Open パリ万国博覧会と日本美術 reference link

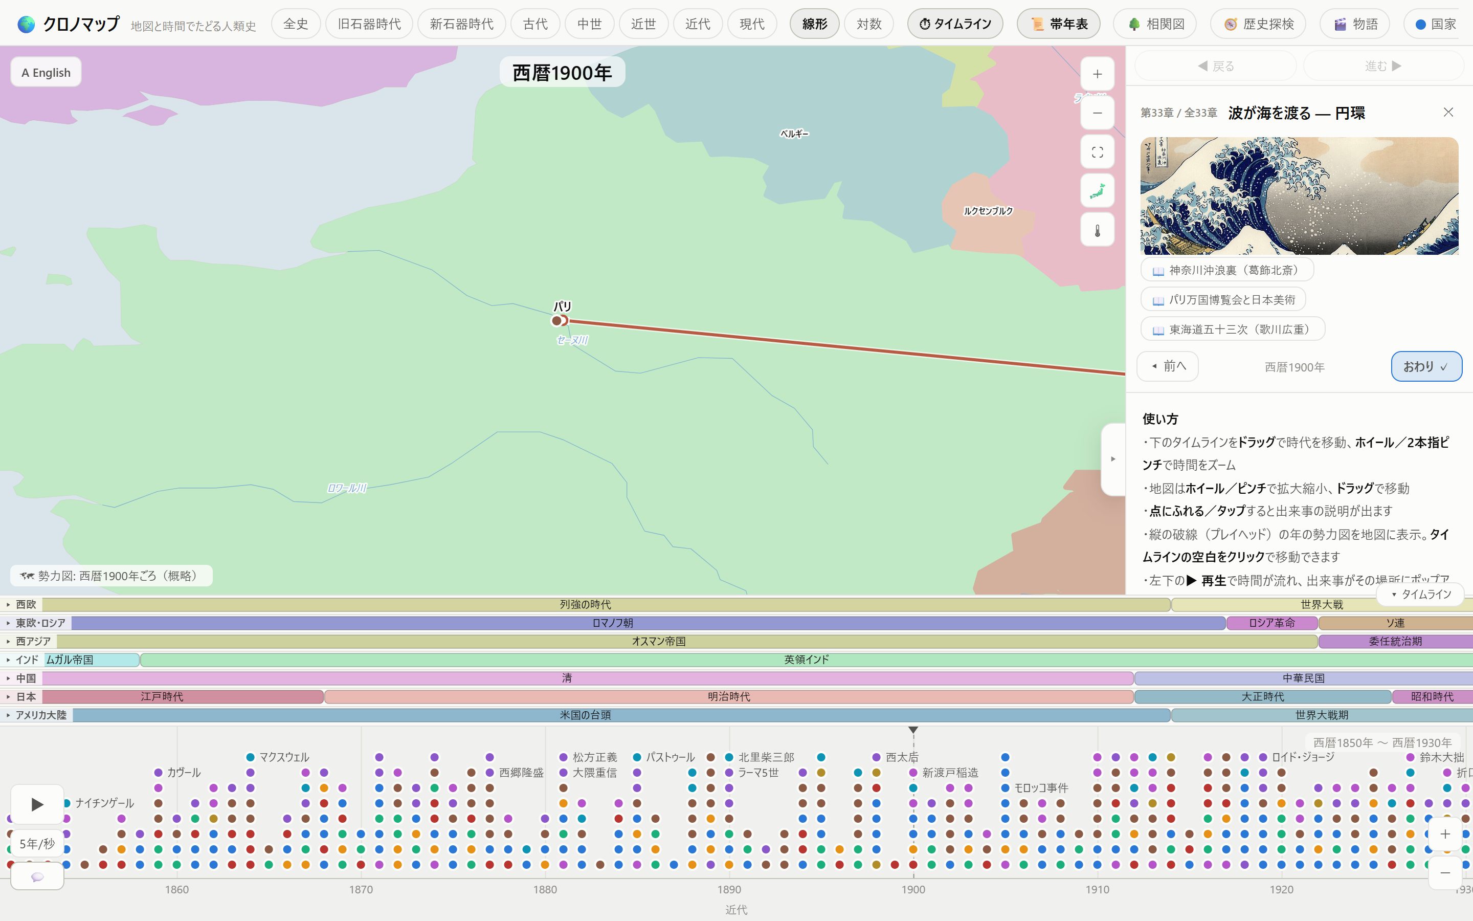point(1223,300)
